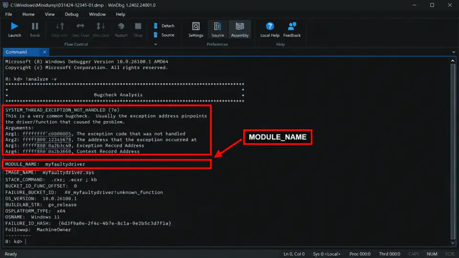459x258 pixels.
Task: Click the Ln 0, Col 0 status entry
Action: click(294, 254)
